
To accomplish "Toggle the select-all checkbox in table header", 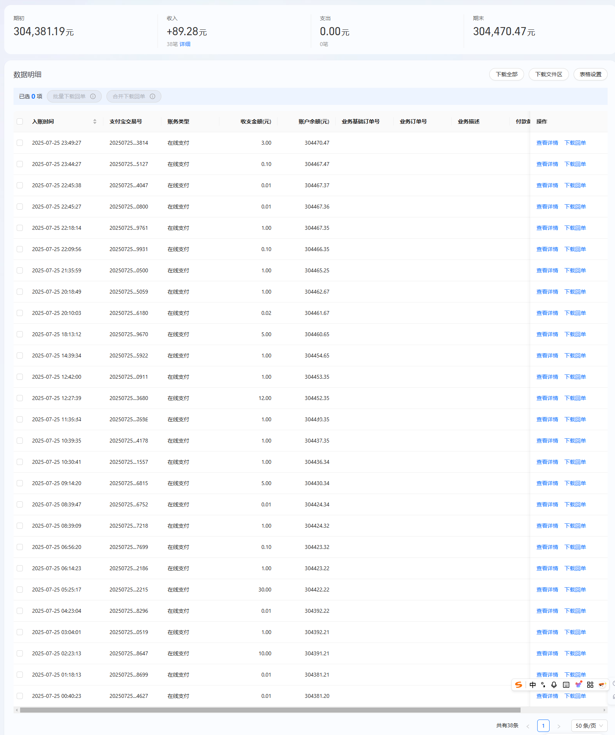I will [x=20, y=121].
